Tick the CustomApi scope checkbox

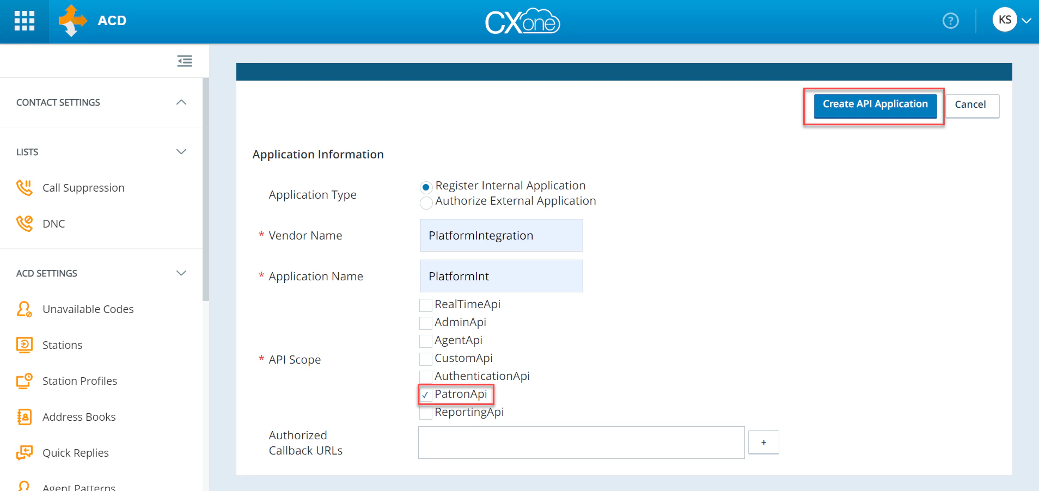[x=426, y=359]
